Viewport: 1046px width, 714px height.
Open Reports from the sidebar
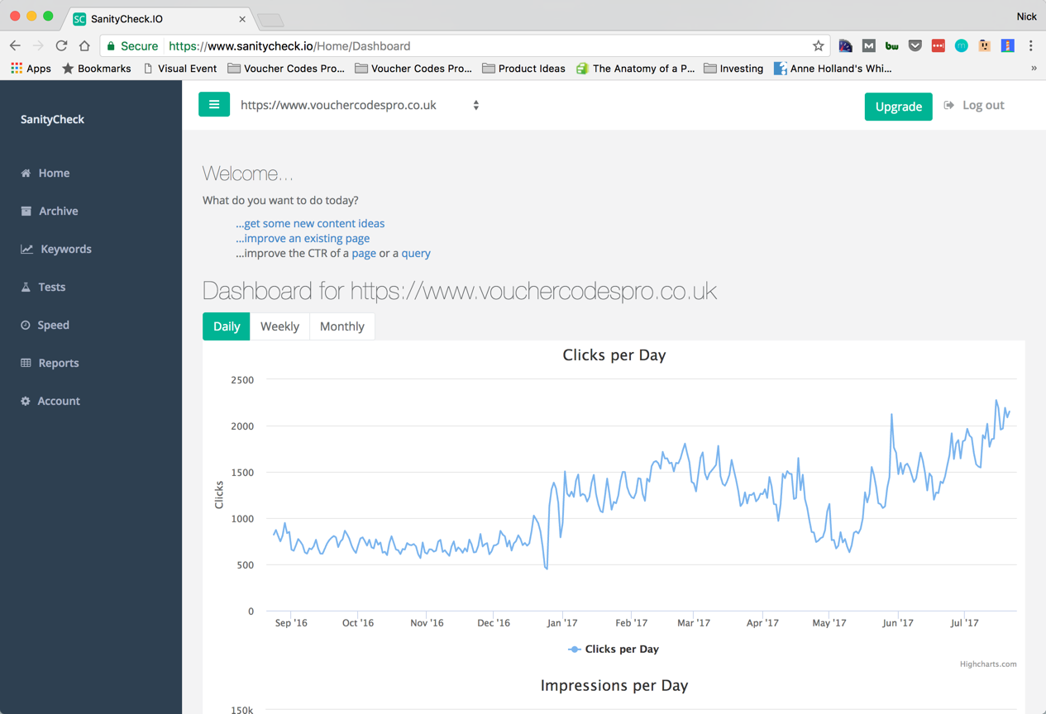coord(50,363)
